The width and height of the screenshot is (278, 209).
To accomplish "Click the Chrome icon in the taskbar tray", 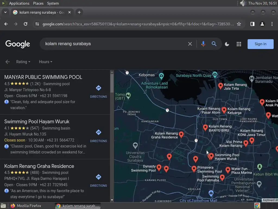I will coord(257,206).
